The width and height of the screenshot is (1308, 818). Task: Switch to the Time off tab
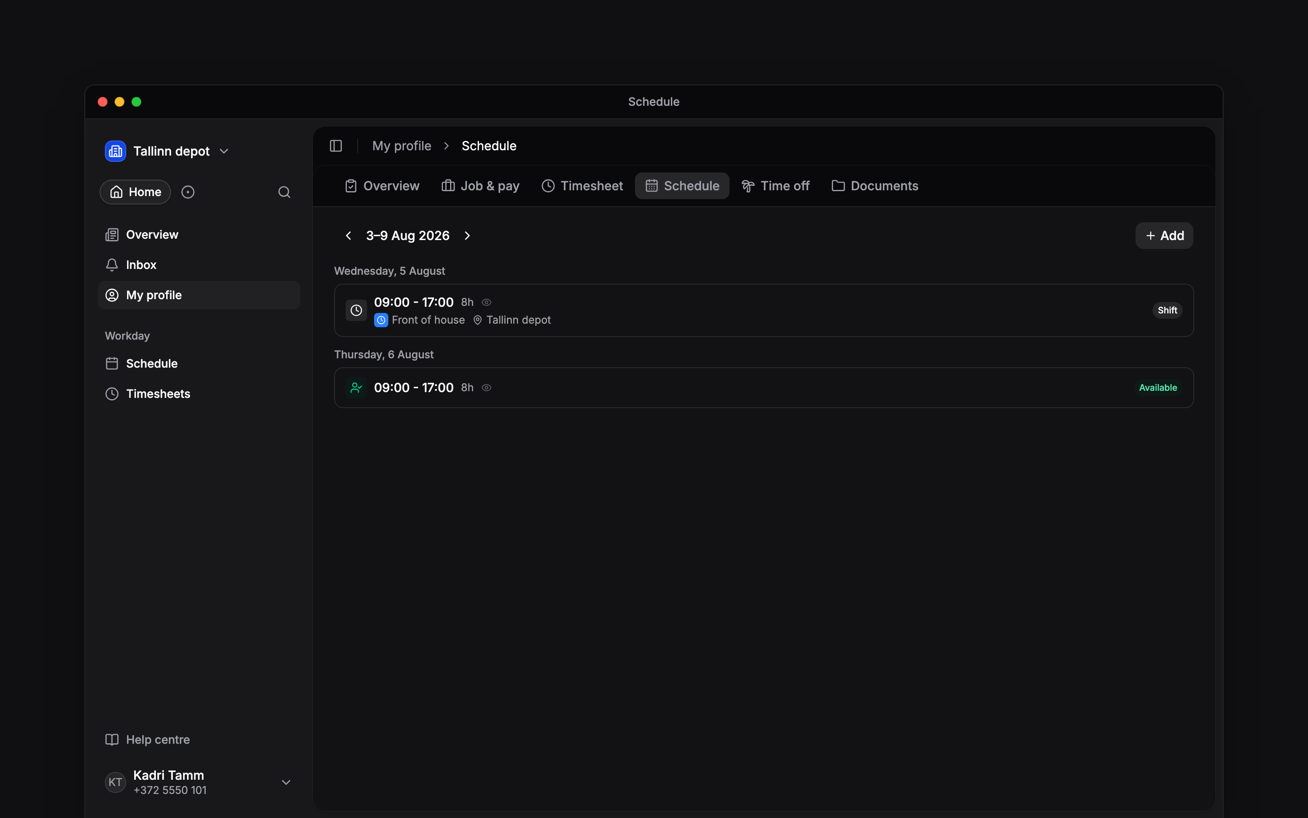775,186
